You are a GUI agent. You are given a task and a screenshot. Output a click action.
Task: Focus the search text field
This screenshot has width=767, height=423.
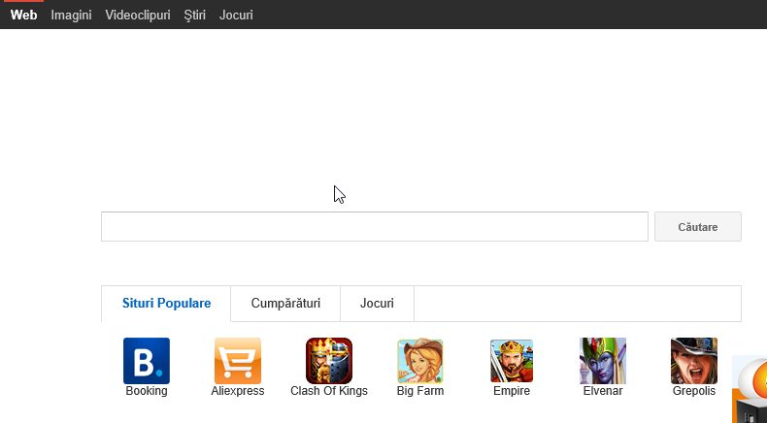tap(374, 227)
